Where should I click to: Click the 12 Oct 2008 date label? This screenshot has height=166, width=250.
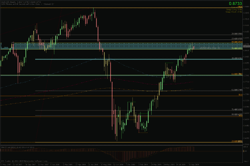point(118,164)
